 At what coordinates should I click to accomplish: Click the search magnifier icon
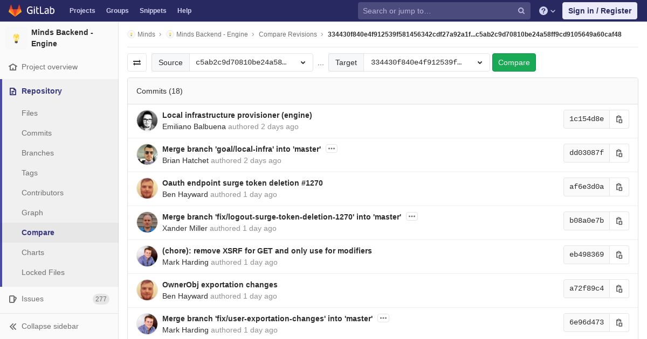(521, 11)
